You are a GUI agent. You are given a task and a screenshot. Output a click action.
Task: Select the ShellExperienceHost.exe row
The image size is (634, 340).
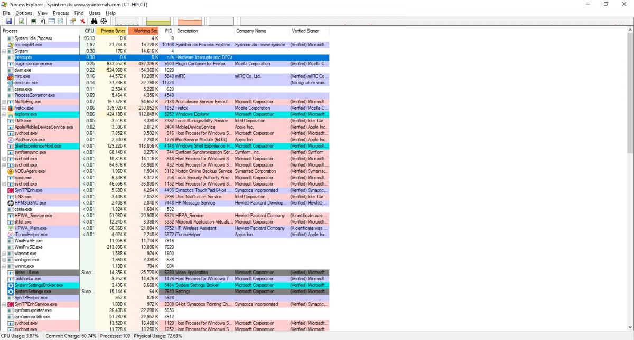pyautogui.click(x=164, y=146)
